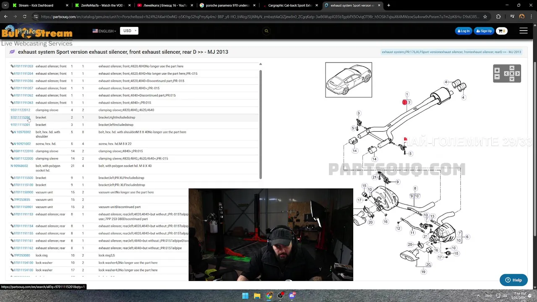The height and width of the screenshot is (302, 537).
Task: Open Windows notification center bell
Action: pyautogui.click(x=530, y=296)
